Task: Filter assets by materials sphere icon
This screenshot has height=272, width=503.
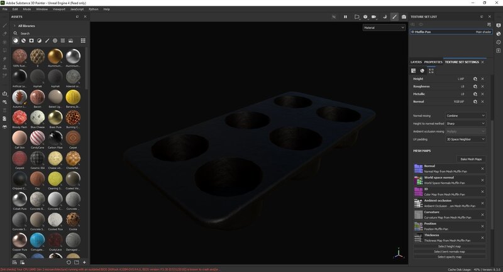Action: coord(16,41)
